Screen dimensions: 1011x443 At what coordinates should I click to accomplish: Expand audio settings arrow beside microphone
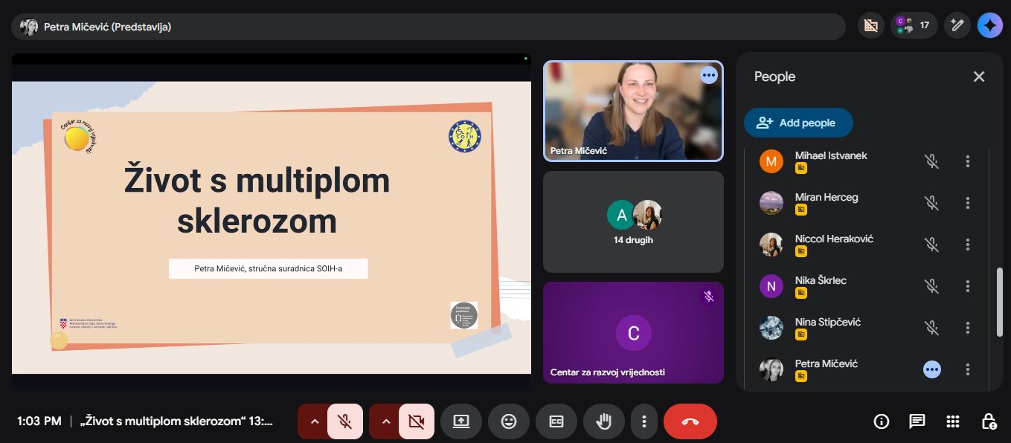pos(314,421)
